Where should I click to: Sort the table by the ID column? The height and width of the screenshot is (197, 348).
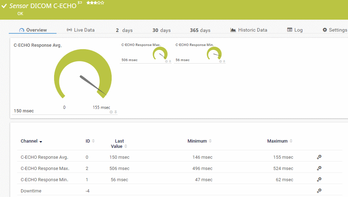93,141
